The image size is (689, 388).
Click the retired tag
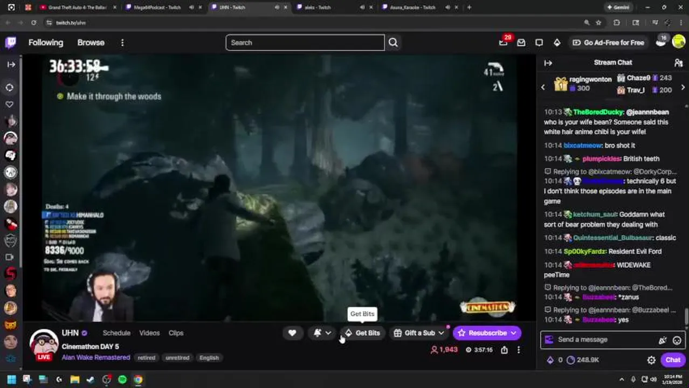pyautogui.click(x=146, y=358)
